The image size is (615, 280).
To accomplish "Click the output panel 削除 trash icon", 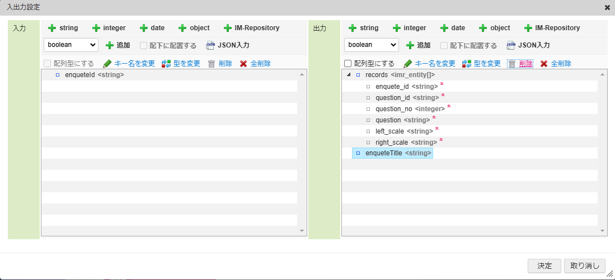I will (511, 64).
